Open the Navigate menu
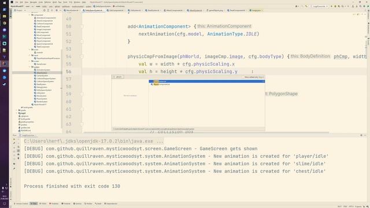Viewport: 370px width, 208px height. click(x=34, y=2)
